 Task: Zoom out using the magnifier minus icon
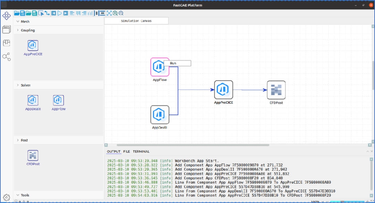pyautogui.click(x=121, y=13)
